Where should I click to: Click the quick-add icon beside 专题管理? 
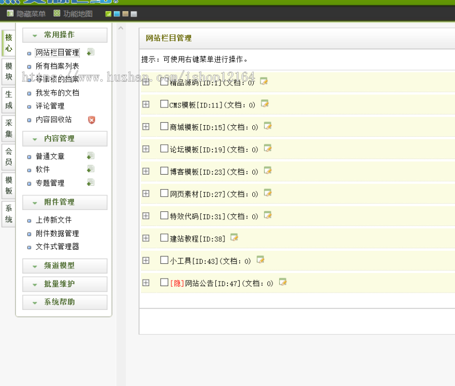pyautogui.click(x=90, y=183)
